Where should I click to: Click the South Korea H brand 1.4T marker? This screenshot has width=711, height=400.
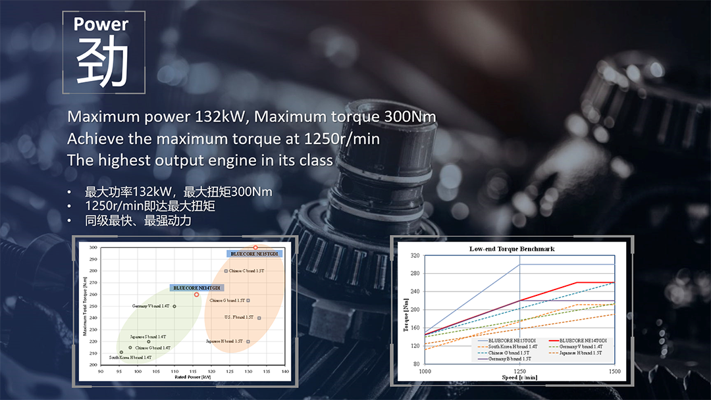coord(121,352)
